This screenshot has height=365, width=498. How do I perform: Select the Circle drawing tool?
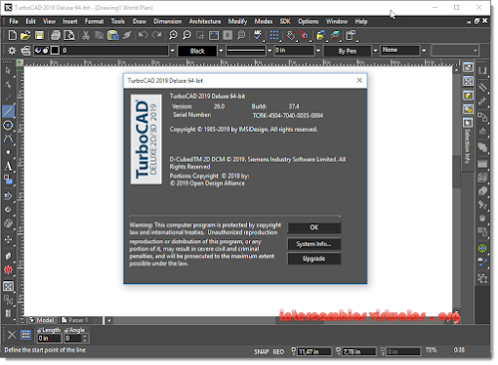click(8, 125)
